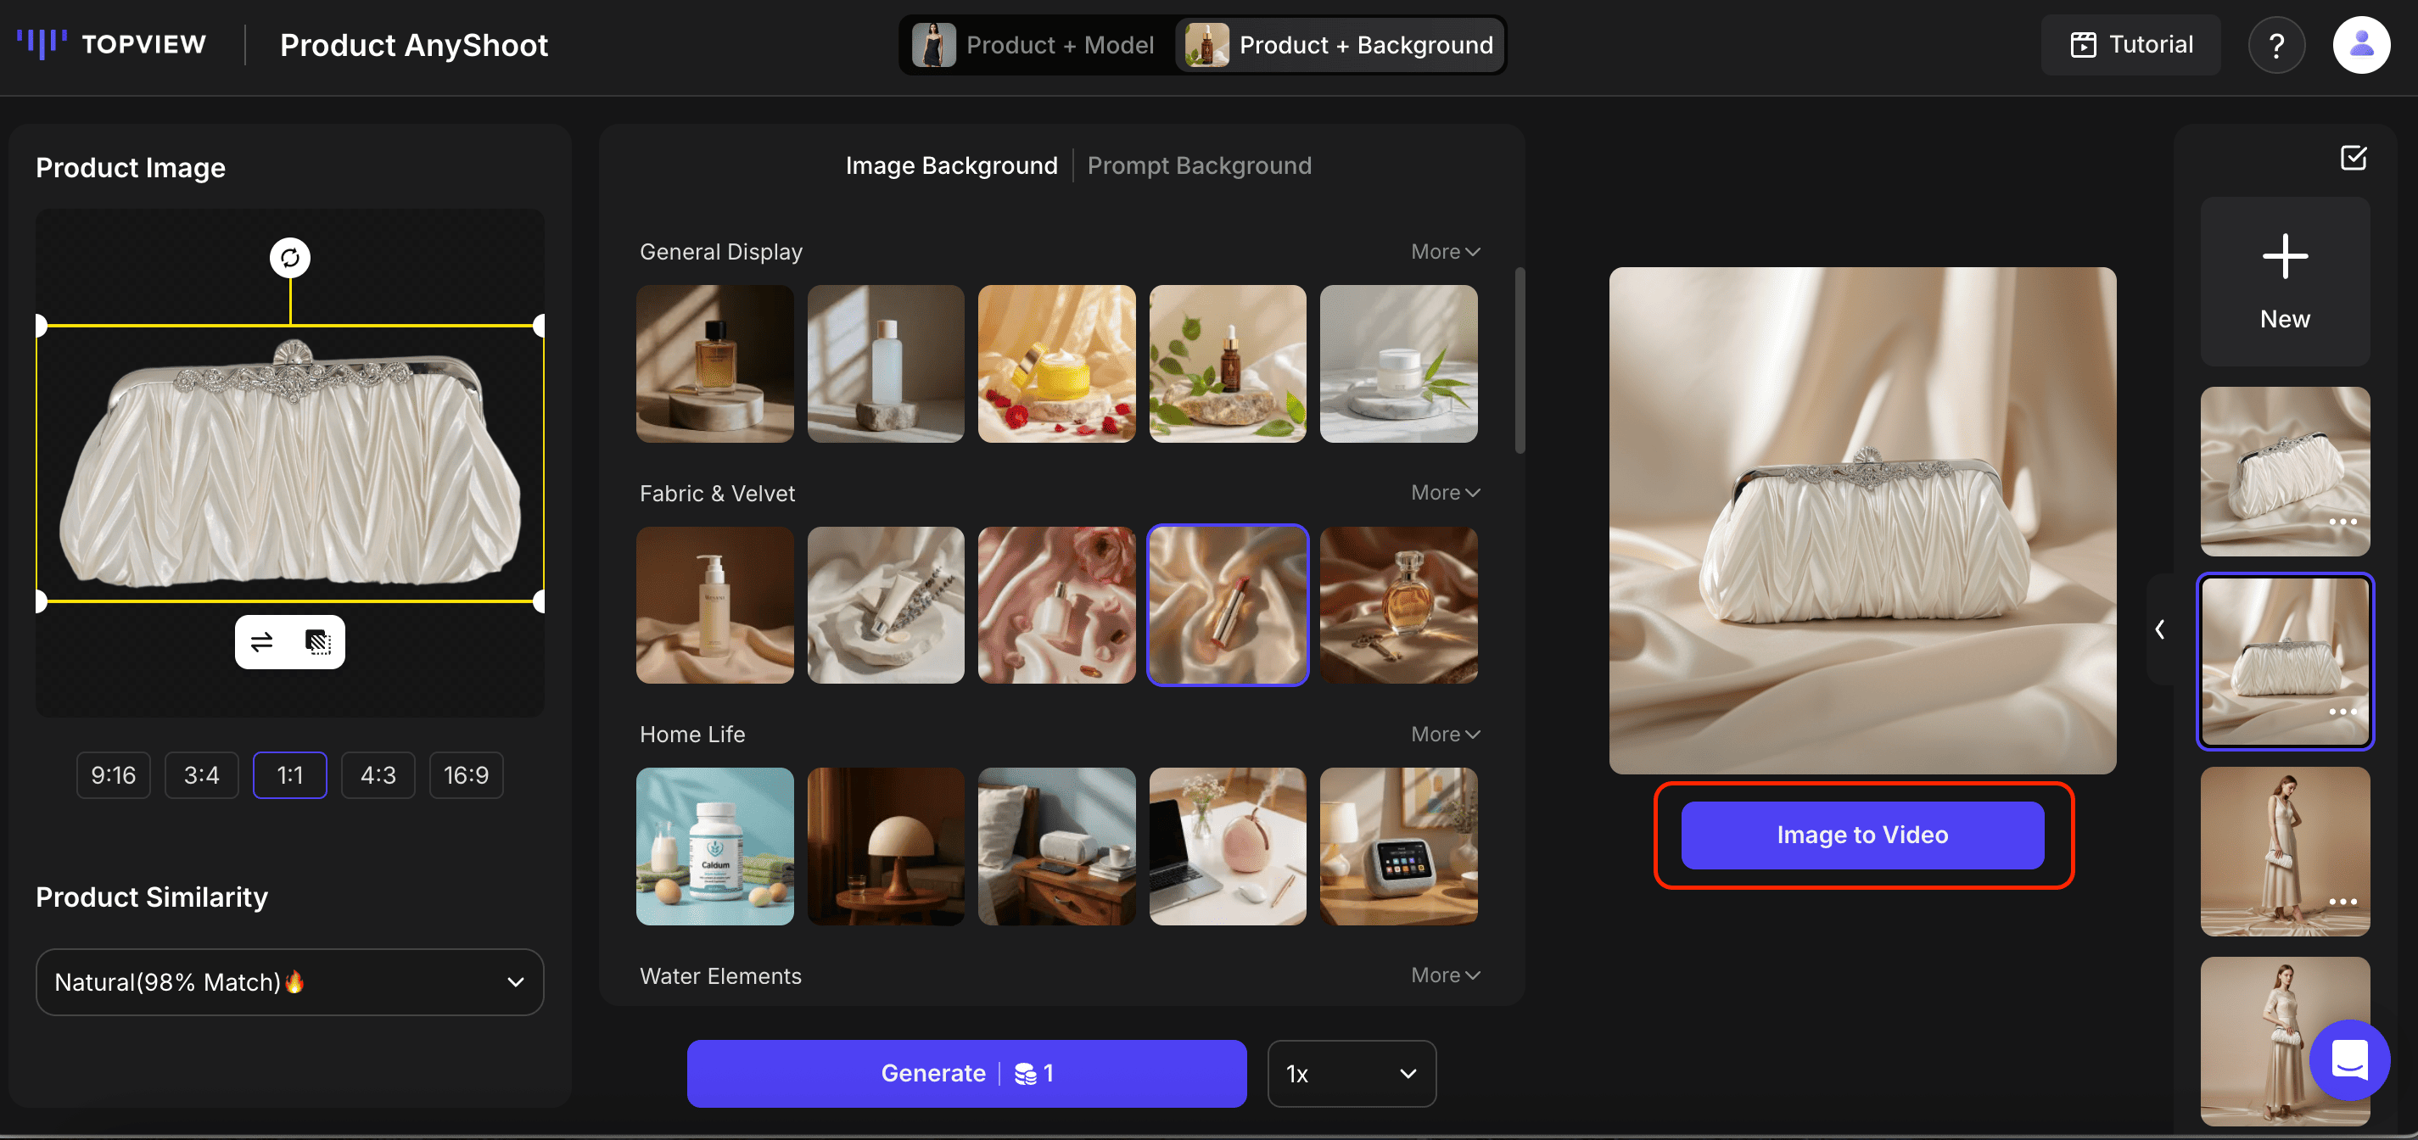
Task: Expand the Product Similarity dropdown
Action: coord(289,982)
